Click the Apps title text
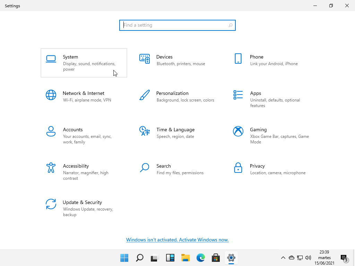The image size is (355, 266). click(256, 94)
